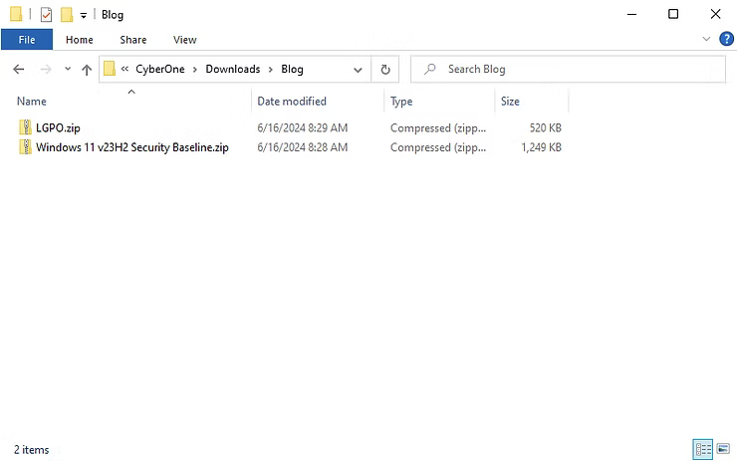Screen dimensions: 737x461
Task: Switch to the Home ribbon tab
Action: tap(79, 40)
